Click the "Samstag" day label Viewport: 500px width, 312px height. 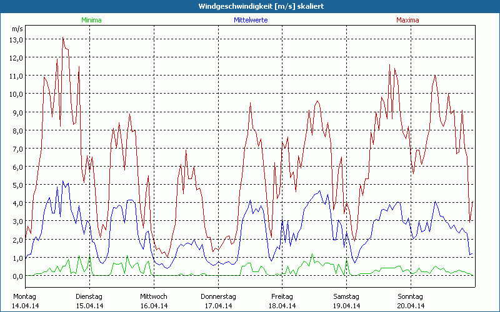pos(346,297)
